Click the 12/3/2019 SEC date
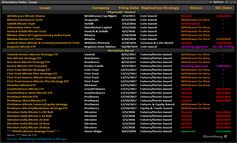237x143 pixels. 223,131
